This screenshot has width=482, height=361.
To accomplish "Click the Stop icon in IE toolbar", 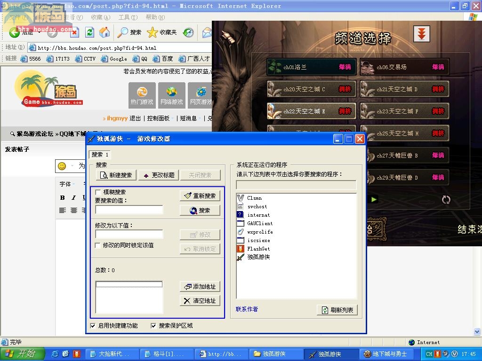I will pyautogui.click(x=75, y=32).
